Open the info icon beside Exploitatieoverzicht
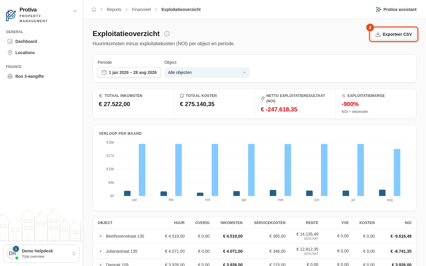 coord(167,34)
